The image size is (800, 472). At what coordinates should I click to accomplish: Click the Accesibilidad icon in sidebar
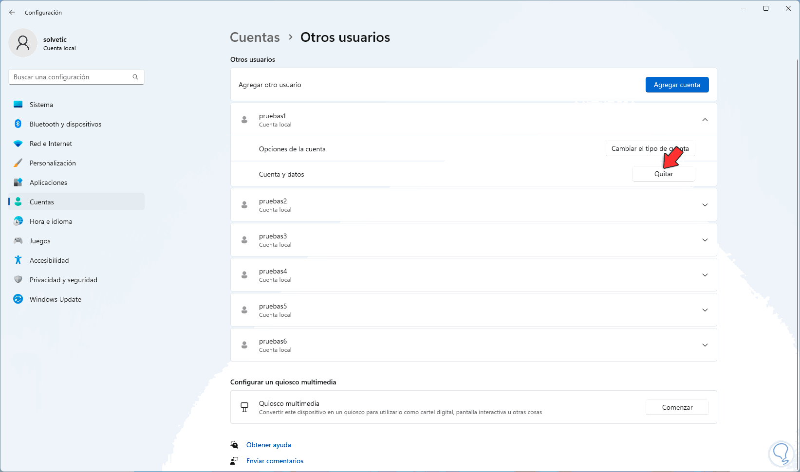18,260
